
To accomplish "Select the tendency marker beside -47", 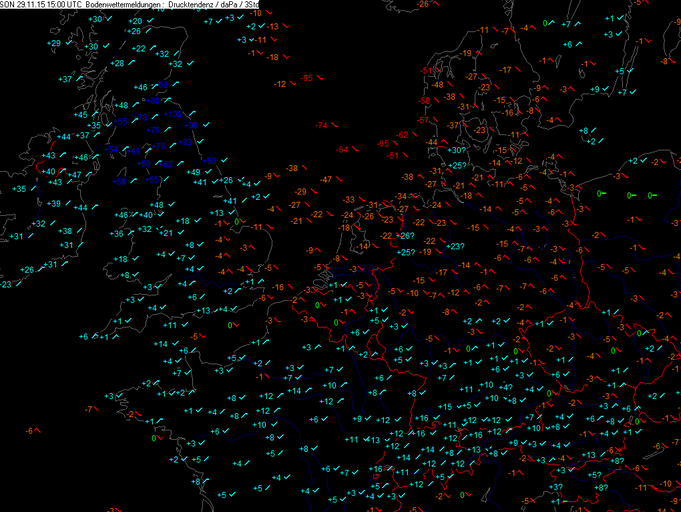I will pos(340,180).
